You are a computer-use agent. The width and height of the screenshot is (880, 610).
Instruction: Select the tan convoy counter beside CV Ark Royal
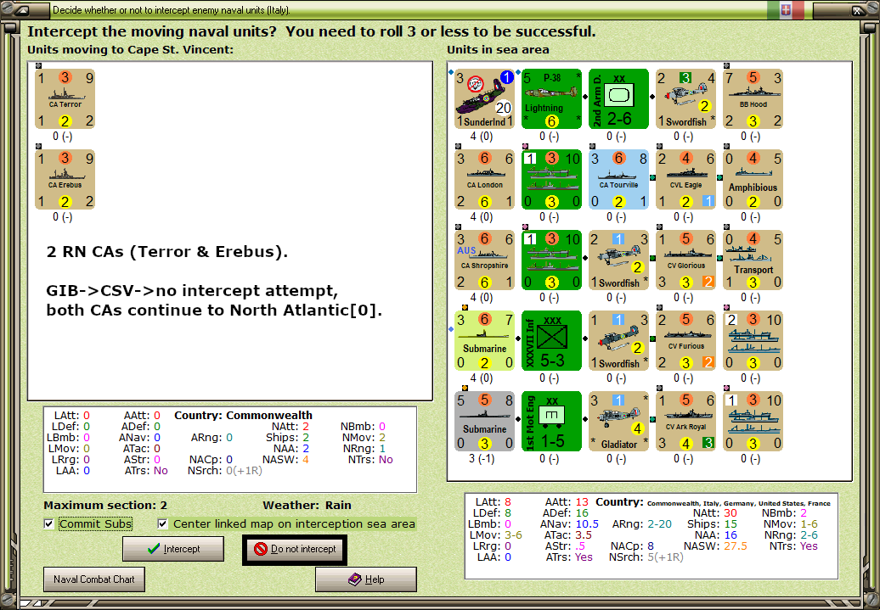[753, 422]
